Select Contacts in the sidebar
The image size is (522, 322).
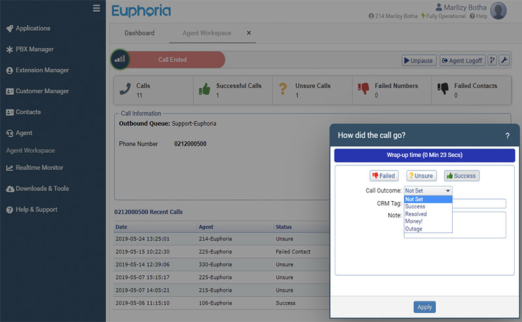(x=28, y=112)
